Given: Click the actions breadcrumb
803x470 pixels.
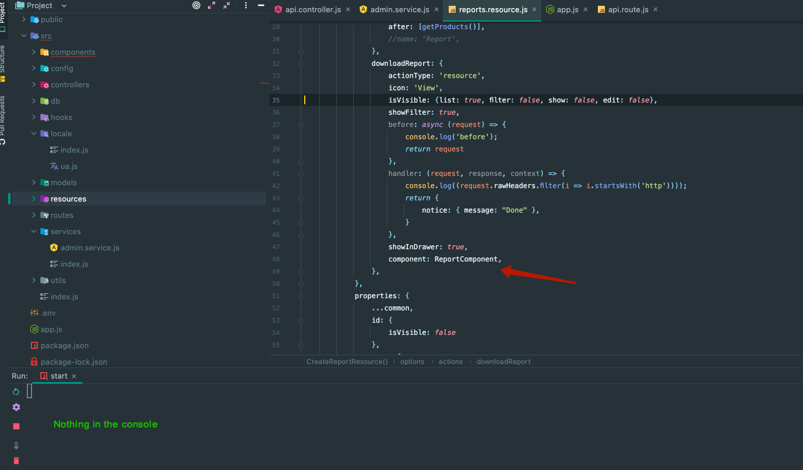Looking at the screenshot, I should tap(450, 362).
